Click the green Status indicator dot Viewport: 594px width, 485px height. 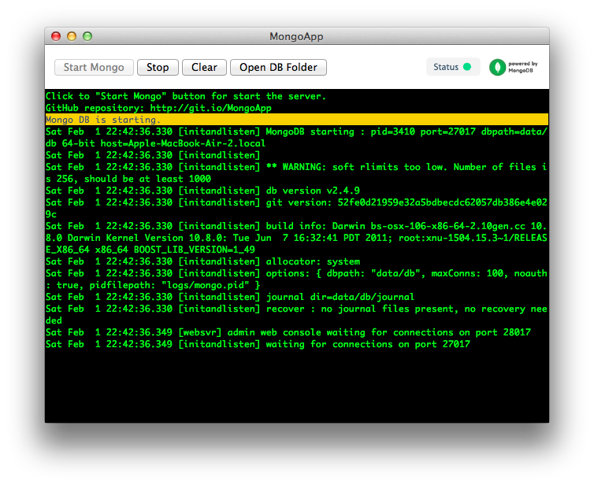467,67
